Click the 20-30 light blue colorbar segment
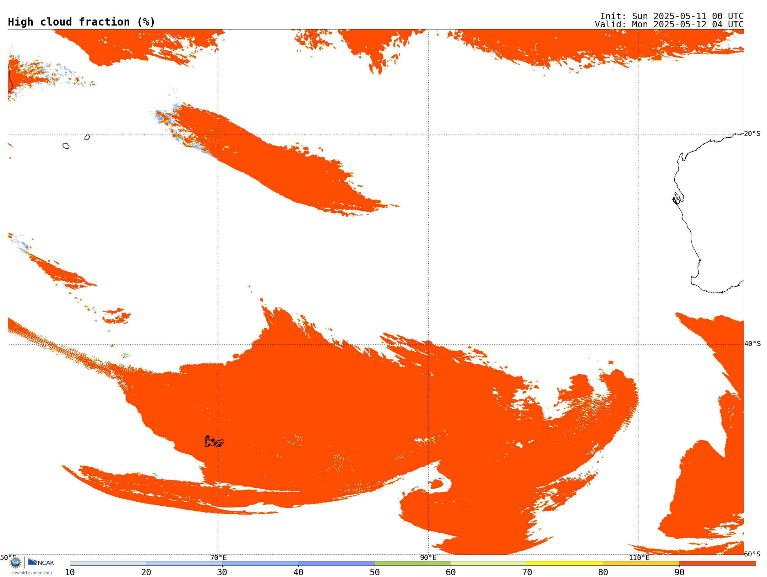Screen dimensions: 767x577 click(x=184, y=564)
